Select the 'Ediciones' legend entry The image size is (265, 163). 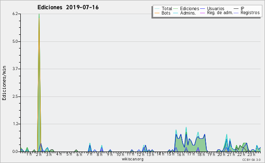point(189,8)
